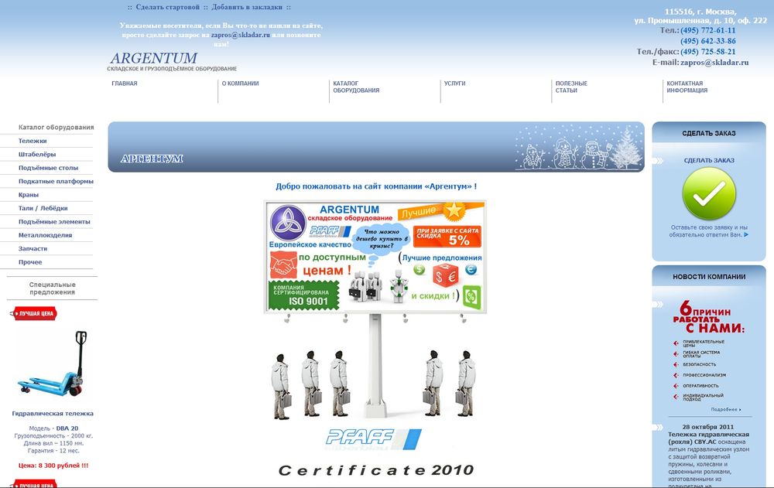Click 'Гидравлическая тележка' product title
Screen dimensions: 774x488
point(53,414)
